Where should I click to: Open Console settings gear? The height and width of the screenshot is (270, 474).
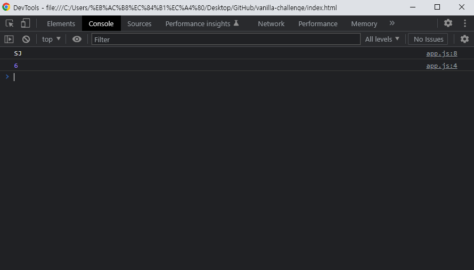[x=464, y=39]
